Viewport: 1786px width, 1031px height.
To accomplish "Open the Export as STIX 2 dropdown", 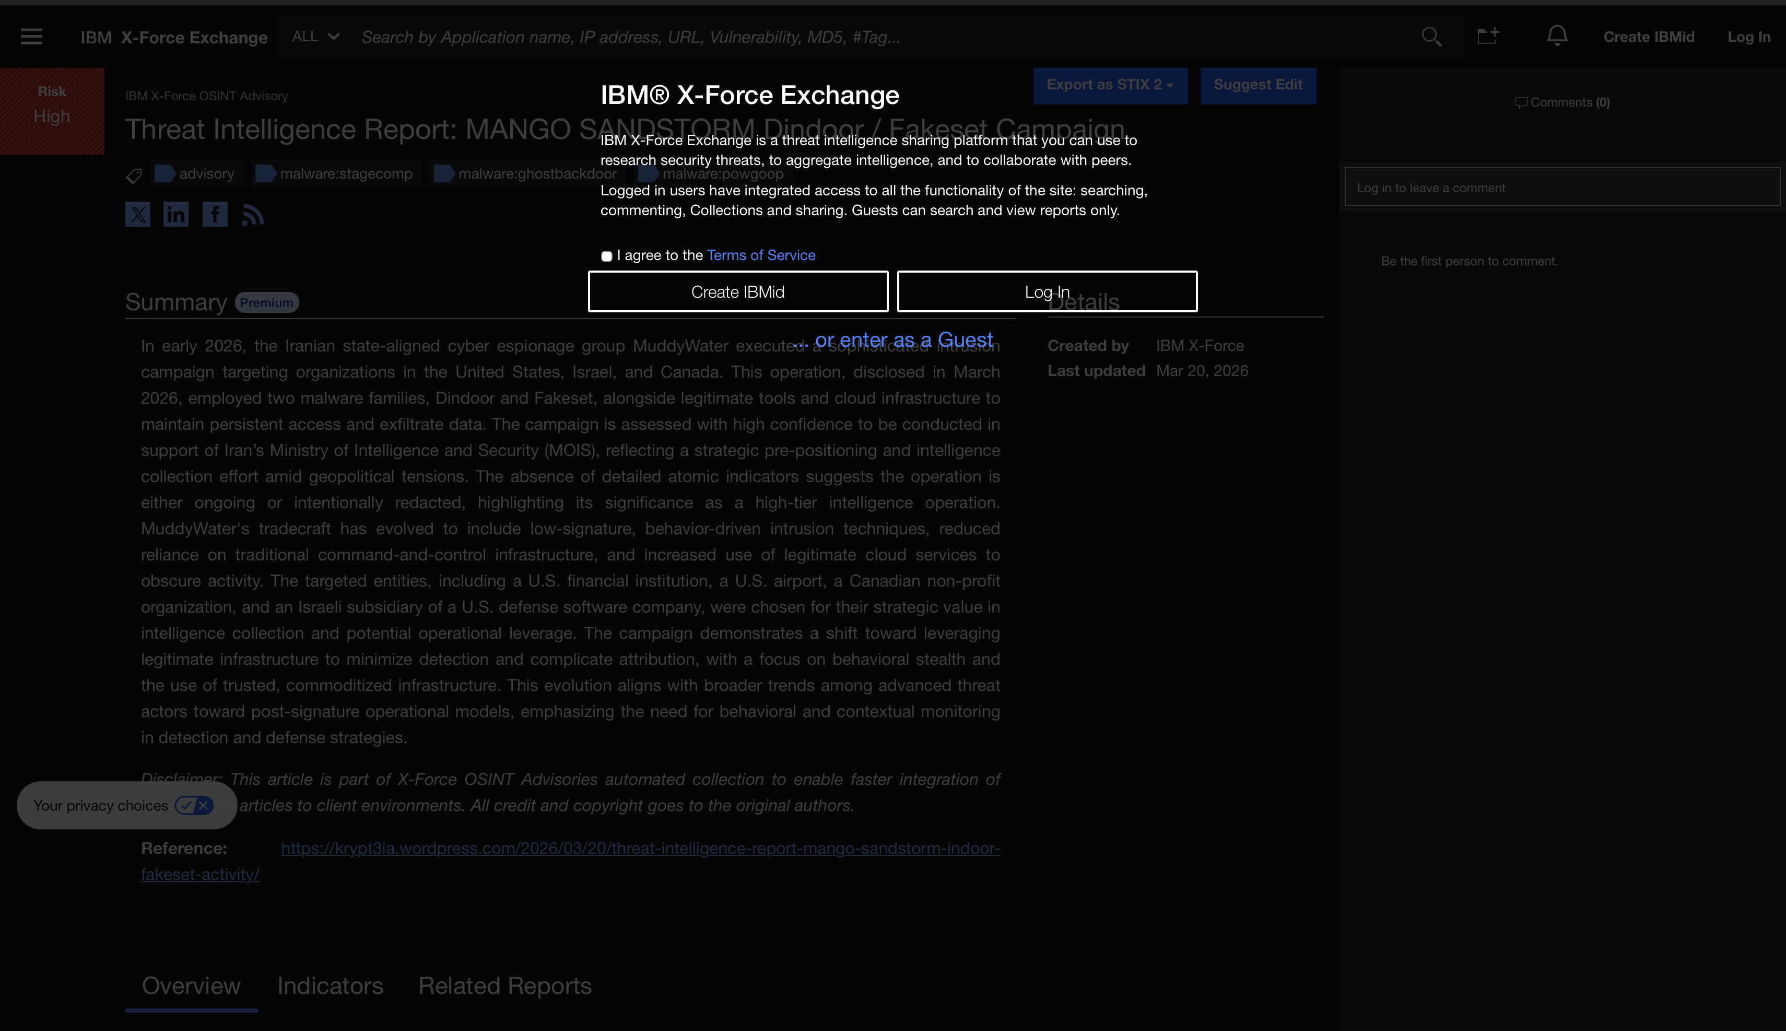I will pos(1109,85).
